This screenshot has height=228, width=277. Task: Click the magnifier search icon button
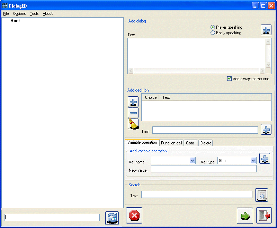[x=261, y=195]
